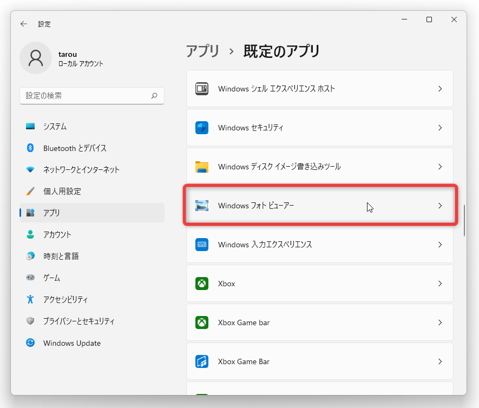The height and width of the screenshot is (408, 479).
Task: Click Windows フォト ビューアー label
Action: (255, 206)
